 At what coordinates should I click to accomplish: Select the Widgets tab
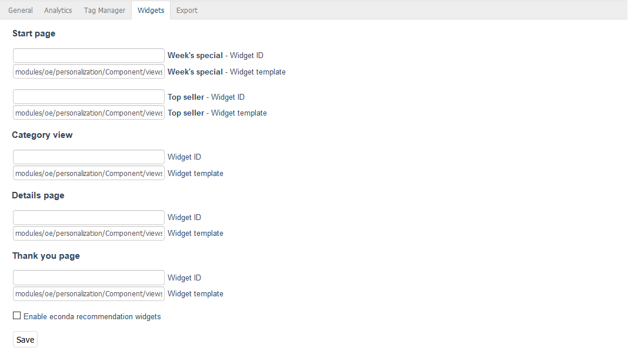(x=151, y=11)
